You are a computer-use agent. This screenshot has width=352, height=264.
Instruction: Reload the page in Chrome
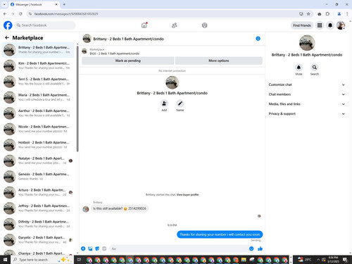click(x=20, y=14)
